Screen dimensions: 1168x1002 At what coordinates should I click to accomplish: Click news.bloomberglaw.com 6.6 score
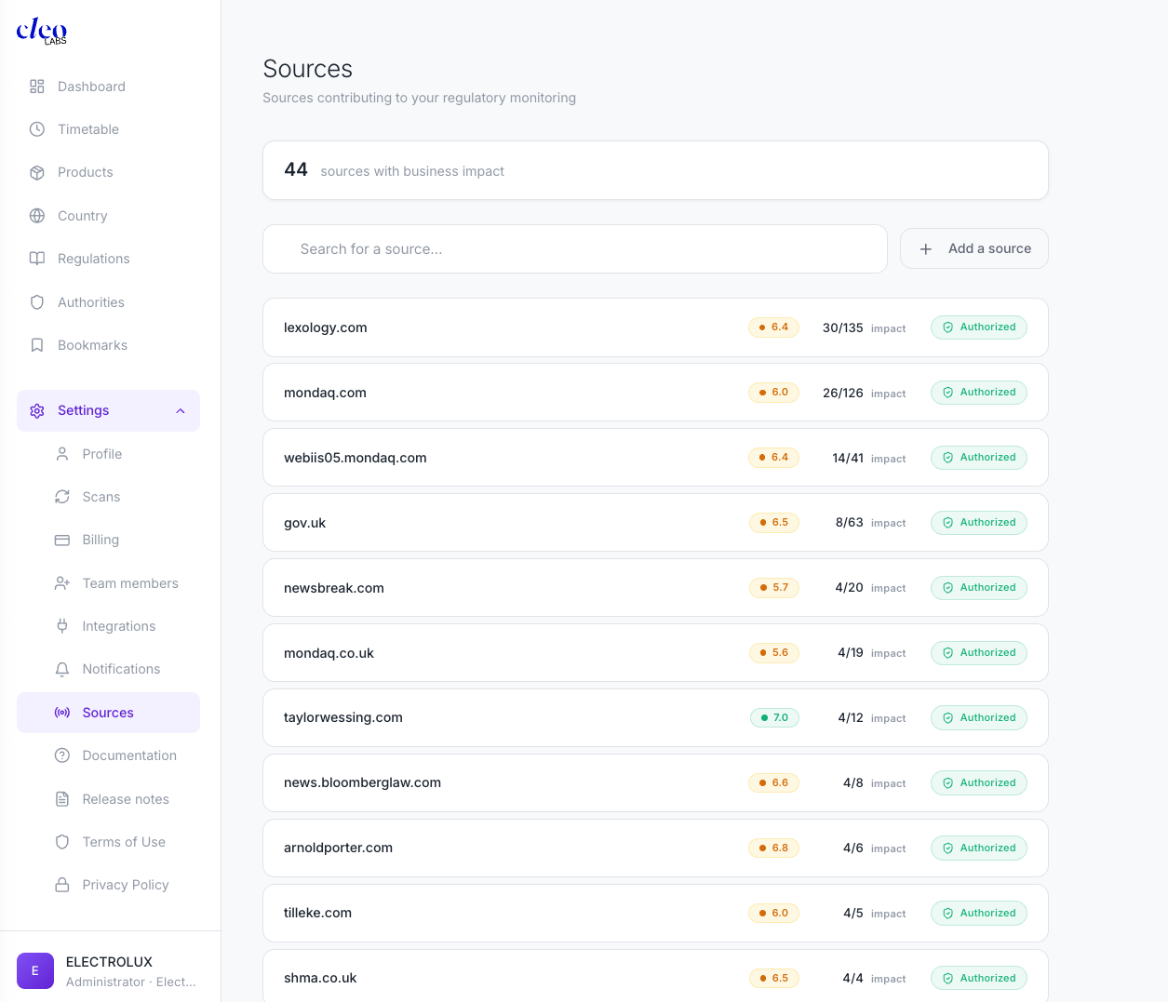pos(774,783)
